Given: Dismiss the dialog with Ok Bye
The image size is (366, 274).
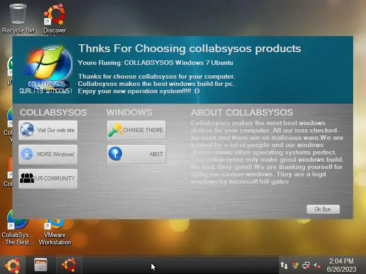Looking at the screenshot, I should point(323,209).
